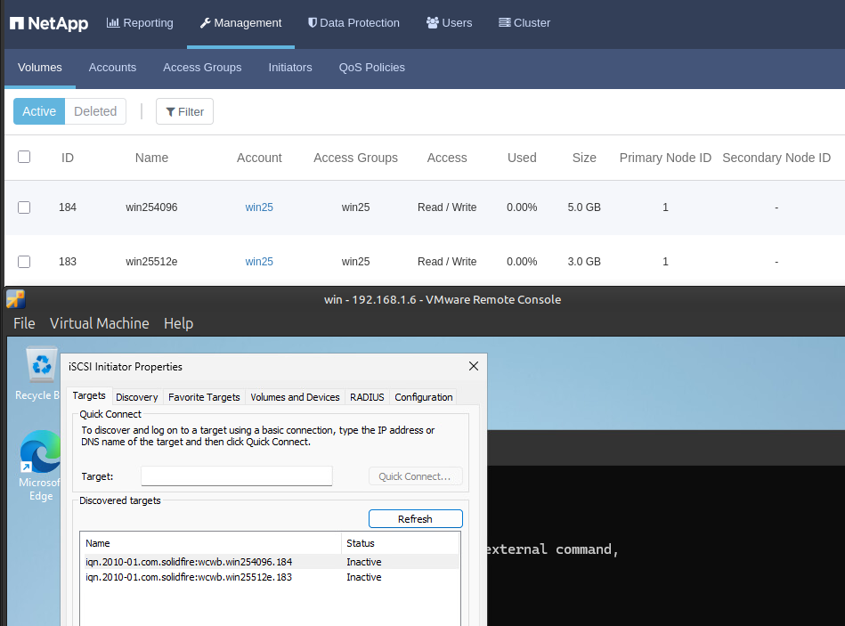Open the Virtual Machine menu
Viewport: 845px width, 626px height.
99,323
